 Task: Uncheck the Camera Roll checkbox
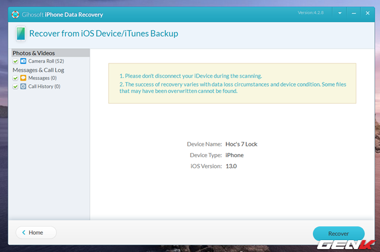[15, 61]
